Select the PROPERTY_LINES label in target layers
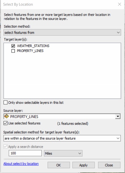Viewport: 125px width, 173px height. [x=30, y=51]
